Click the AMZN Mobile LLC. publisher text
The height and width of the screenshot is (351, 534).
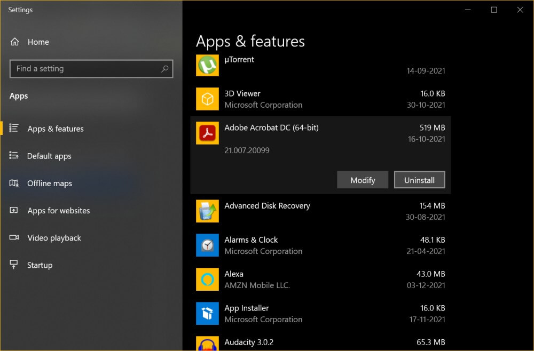[x=257, y=285]
